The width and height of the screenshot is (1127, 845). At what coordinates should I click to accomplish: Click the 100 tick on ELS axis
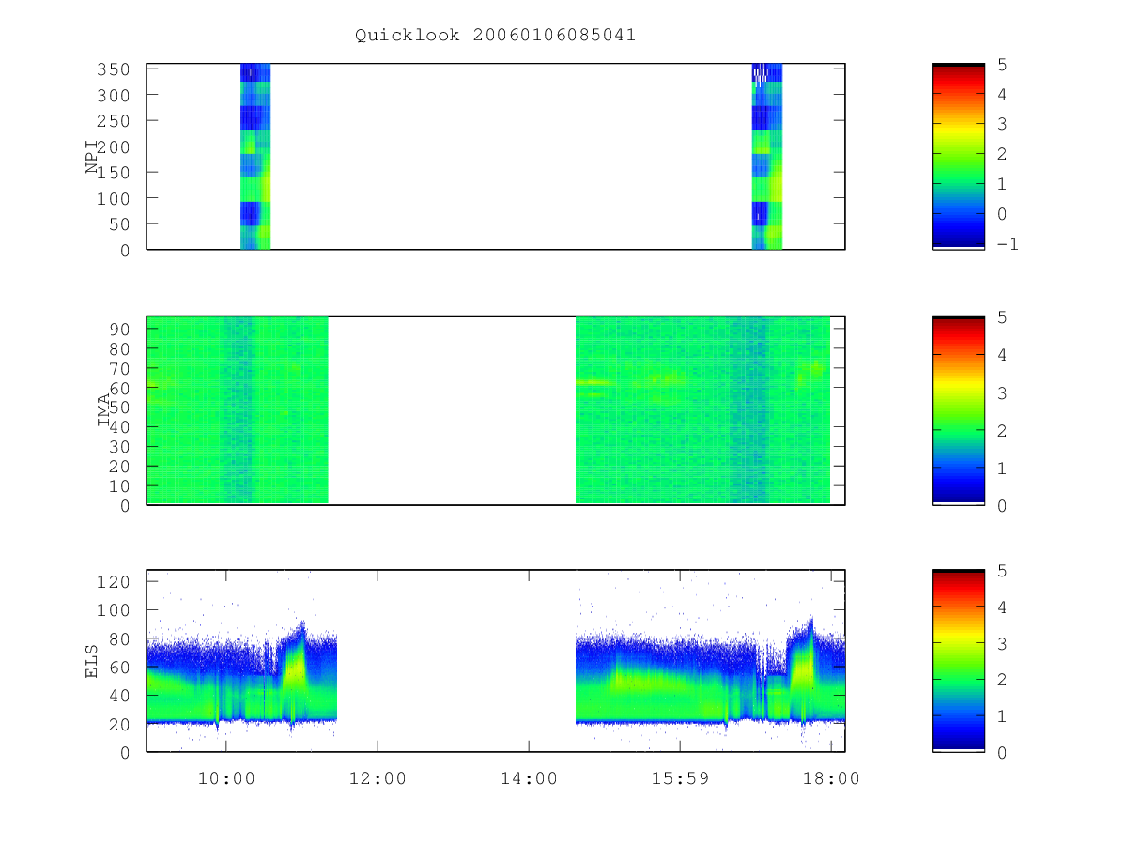[112, 610]
